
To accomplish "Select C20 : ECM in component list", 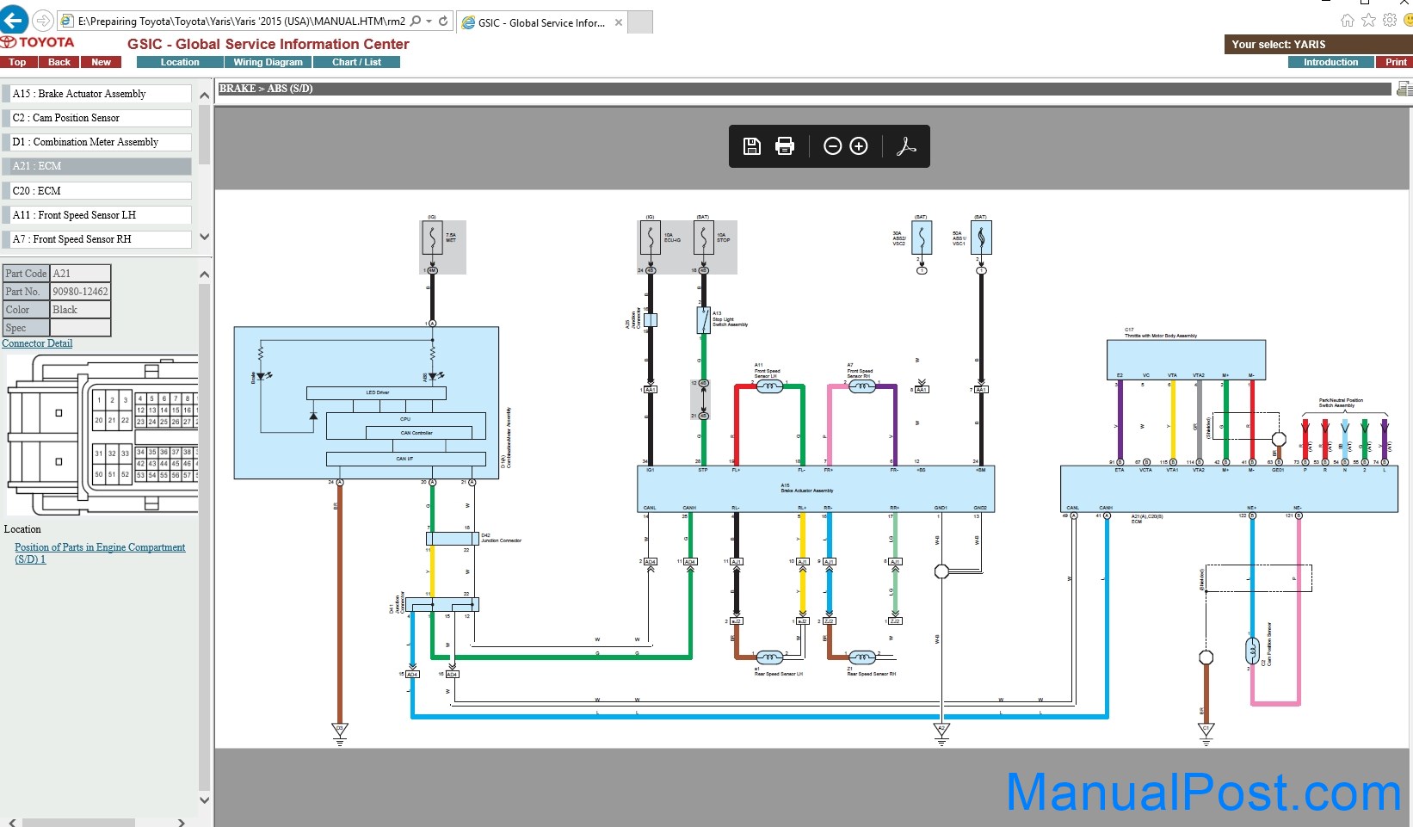I will click(x=97, y=191).
